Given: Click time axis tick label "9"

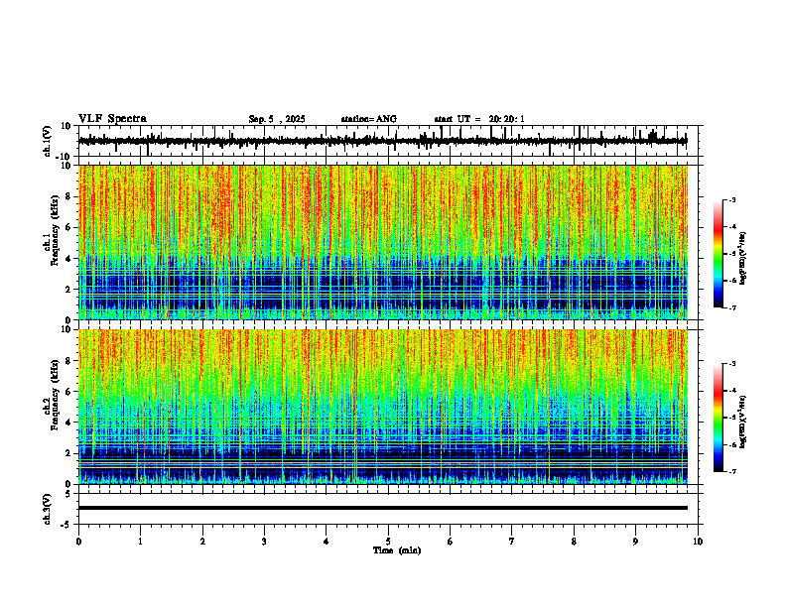Looking at the screenshot, I should coord(635,542).
